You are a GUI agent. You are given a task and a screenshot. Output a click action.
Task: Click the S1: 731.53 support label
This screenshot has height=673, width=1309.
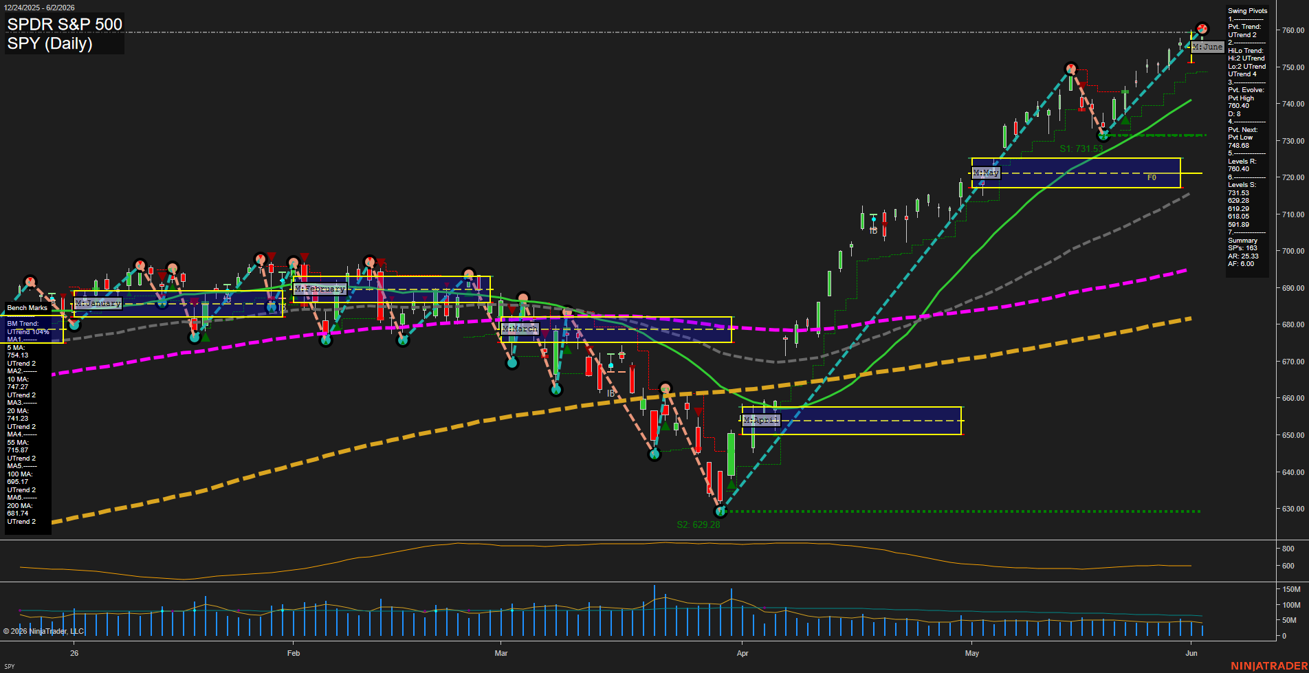1081,148
